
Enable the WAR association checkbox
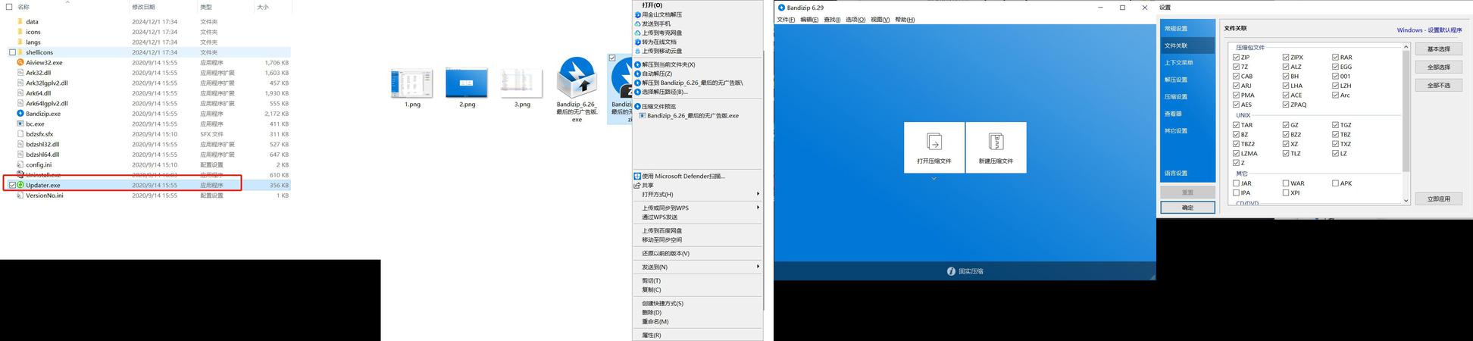[x=1286, y=183]
